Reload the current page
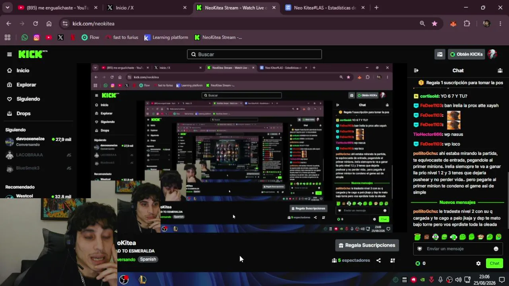This screenshot has width=509, height=286. click(x=35, y=23)
